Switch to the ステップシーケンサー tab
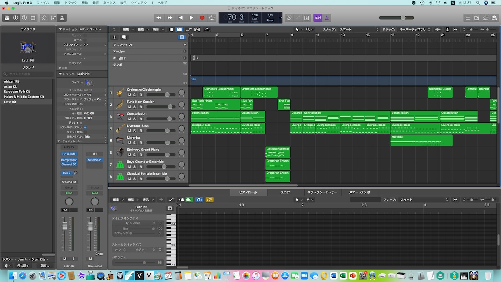Viewport: 501px width, 282px height. click(x=322, y=192)
